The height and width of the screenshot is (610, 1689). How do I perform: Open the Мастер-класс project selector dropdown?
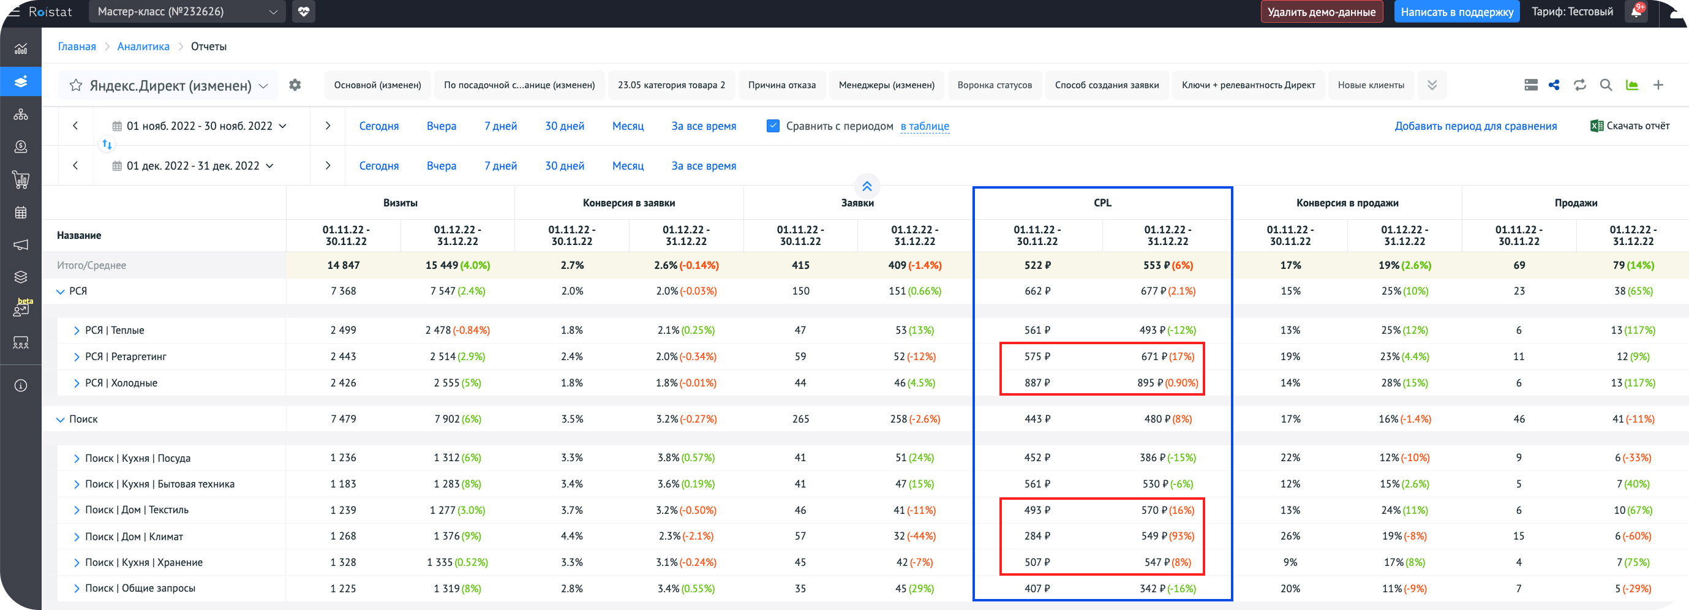tap(187, 12)
